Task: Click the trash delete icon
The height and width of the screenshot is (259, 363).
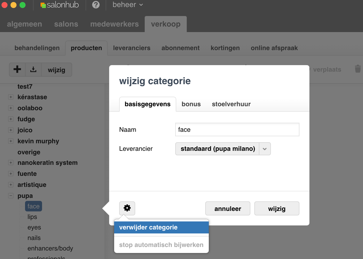Action: [358, 69]
